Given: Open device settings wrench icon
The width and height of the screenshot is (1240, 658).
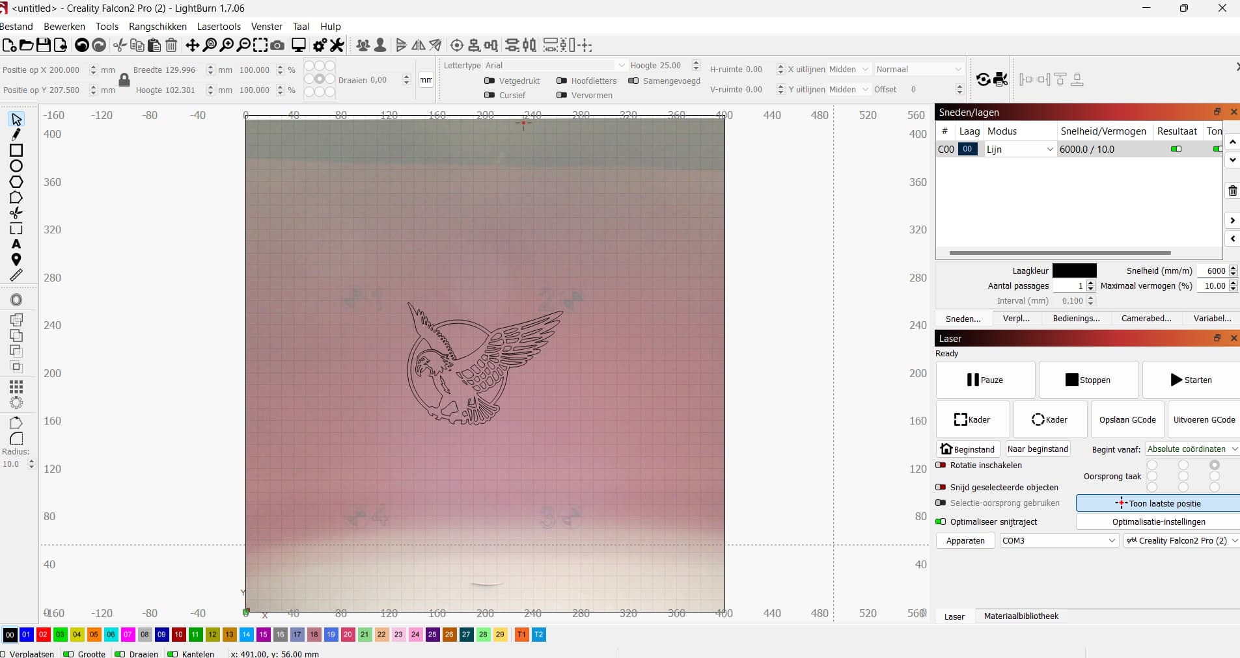Looking at the screenshot, I should click(337, 45).
